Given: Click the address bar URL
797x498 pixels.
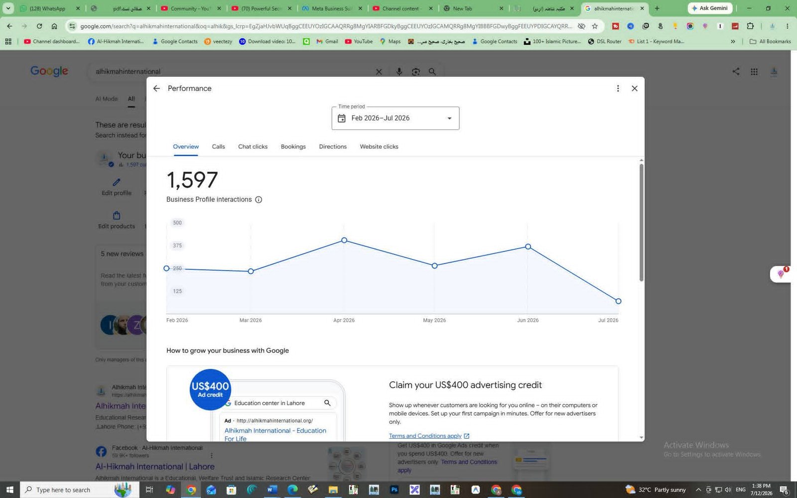Looking at the screenshot, I should pos(326,26).
